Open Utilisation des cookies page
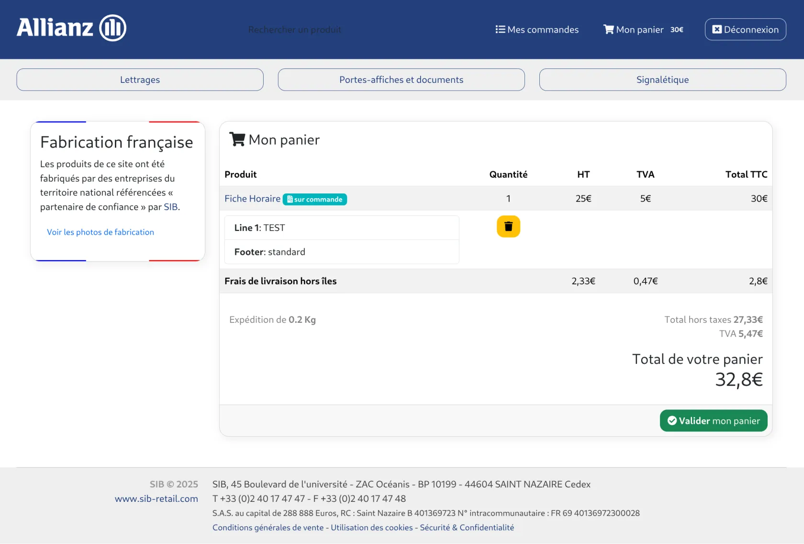 tap(371, 528)
